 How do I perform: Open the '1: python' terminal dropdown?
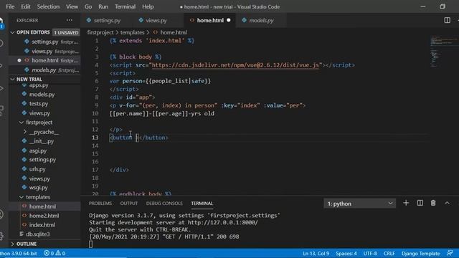(360, 204)
